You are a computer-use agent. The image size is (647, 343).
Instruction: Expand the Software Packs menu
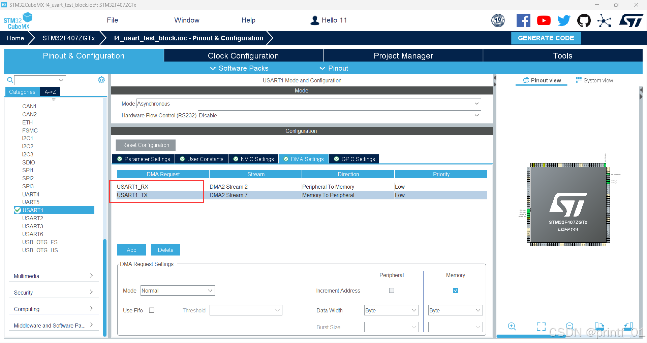coord(239,68)
